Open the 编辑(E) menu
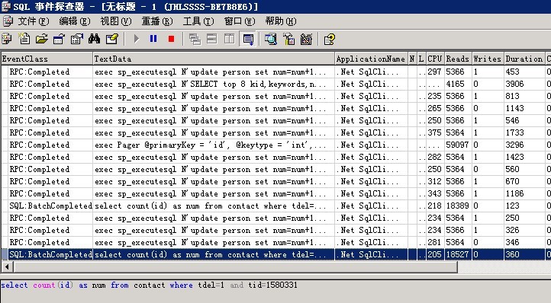The image size is (551, 303). (75, 21)
